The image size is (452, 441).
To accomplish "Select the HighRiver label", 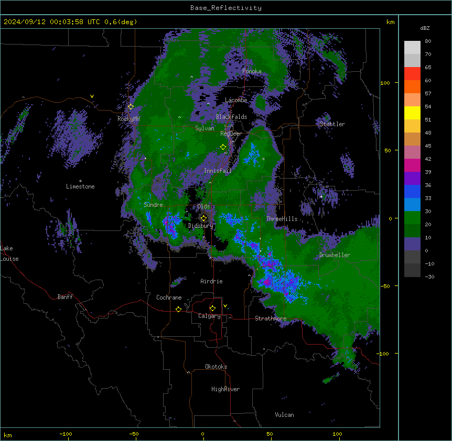I will pos(225,389).
